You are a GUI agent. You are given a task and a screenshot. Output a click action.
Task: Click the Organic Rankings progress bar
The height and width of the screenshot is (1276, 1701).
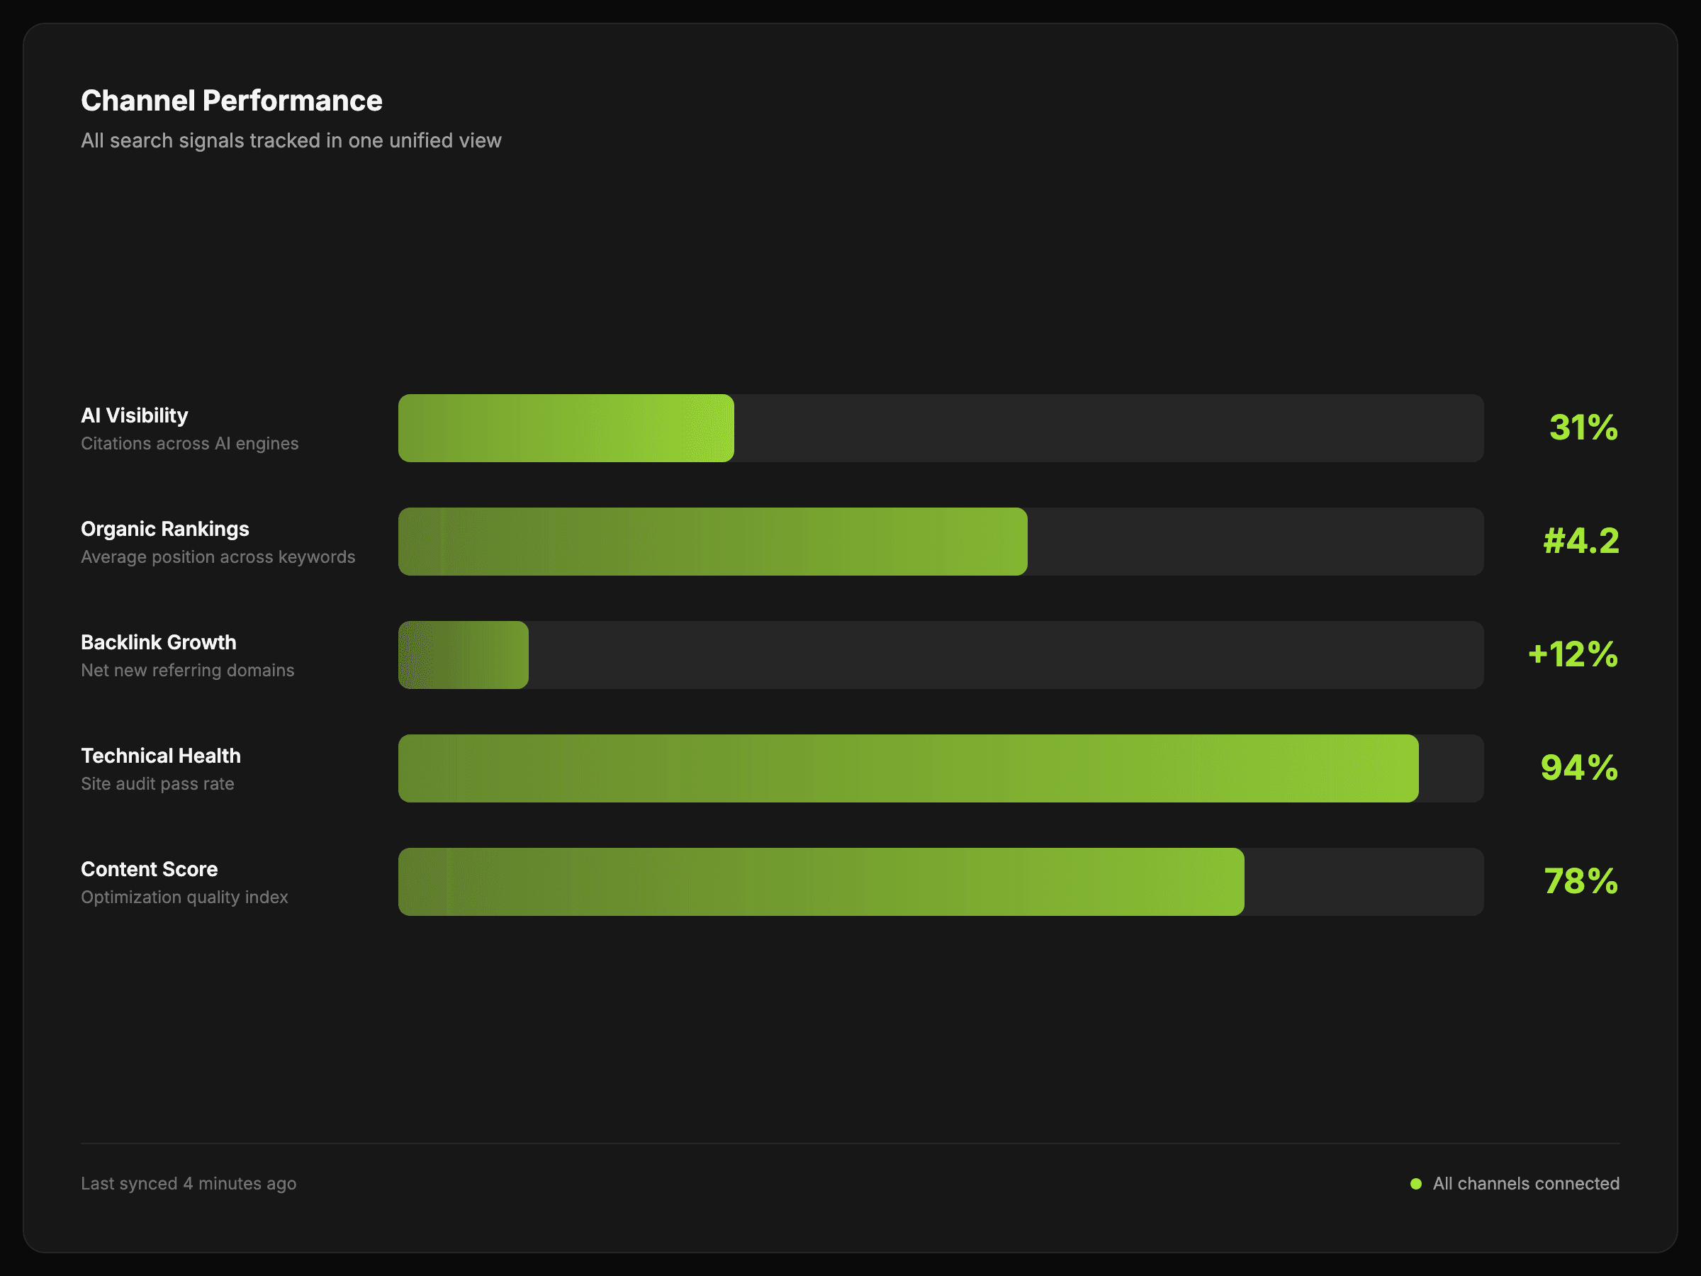click(940, 542)
